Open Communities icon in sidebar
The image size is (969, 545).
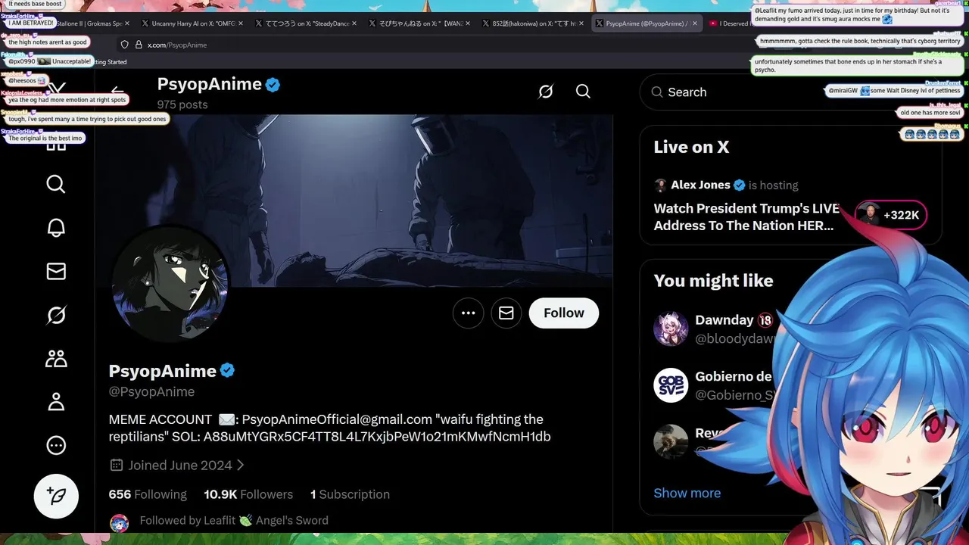pyautogui.click(x=56, y=358)
